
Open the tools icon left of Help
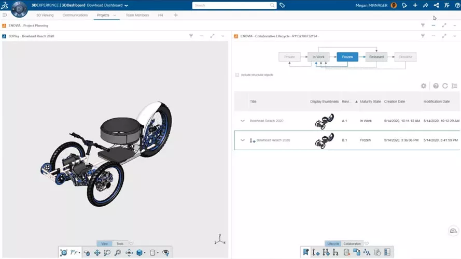pyautogui.click(x=446, y=5)
